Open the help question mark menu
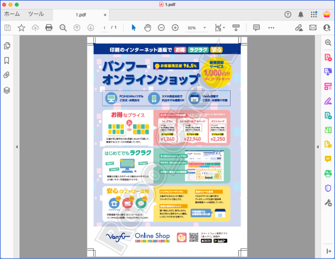Image resolution: width=335 pixels, height=259 pixels. [x=288, y=15]
